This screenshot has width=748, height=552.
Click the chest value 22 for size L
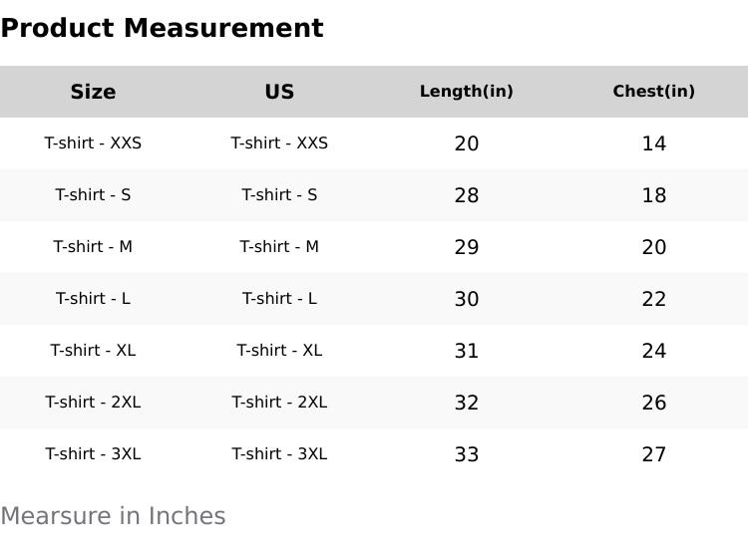click(653, 299)
